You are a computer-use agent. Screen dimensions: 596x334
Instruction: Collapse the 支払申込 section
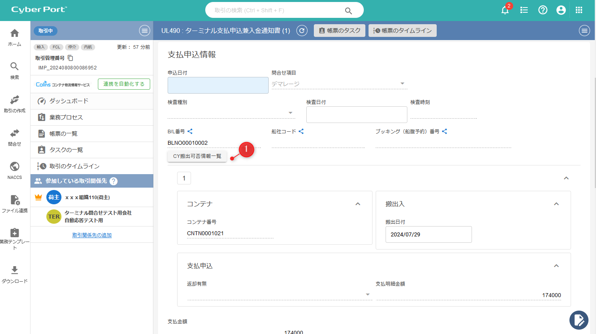[556, 266]
